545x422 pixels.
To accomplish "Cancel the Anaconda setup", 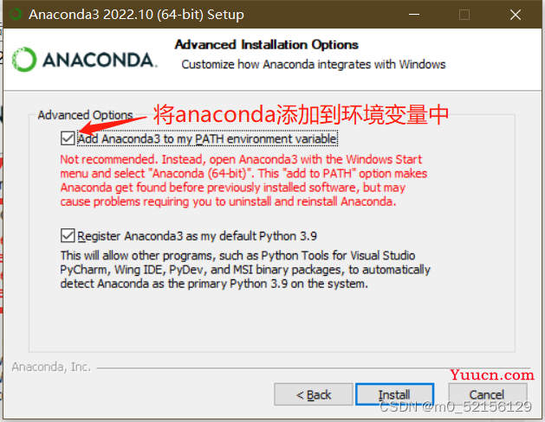I will pos(487,394).
